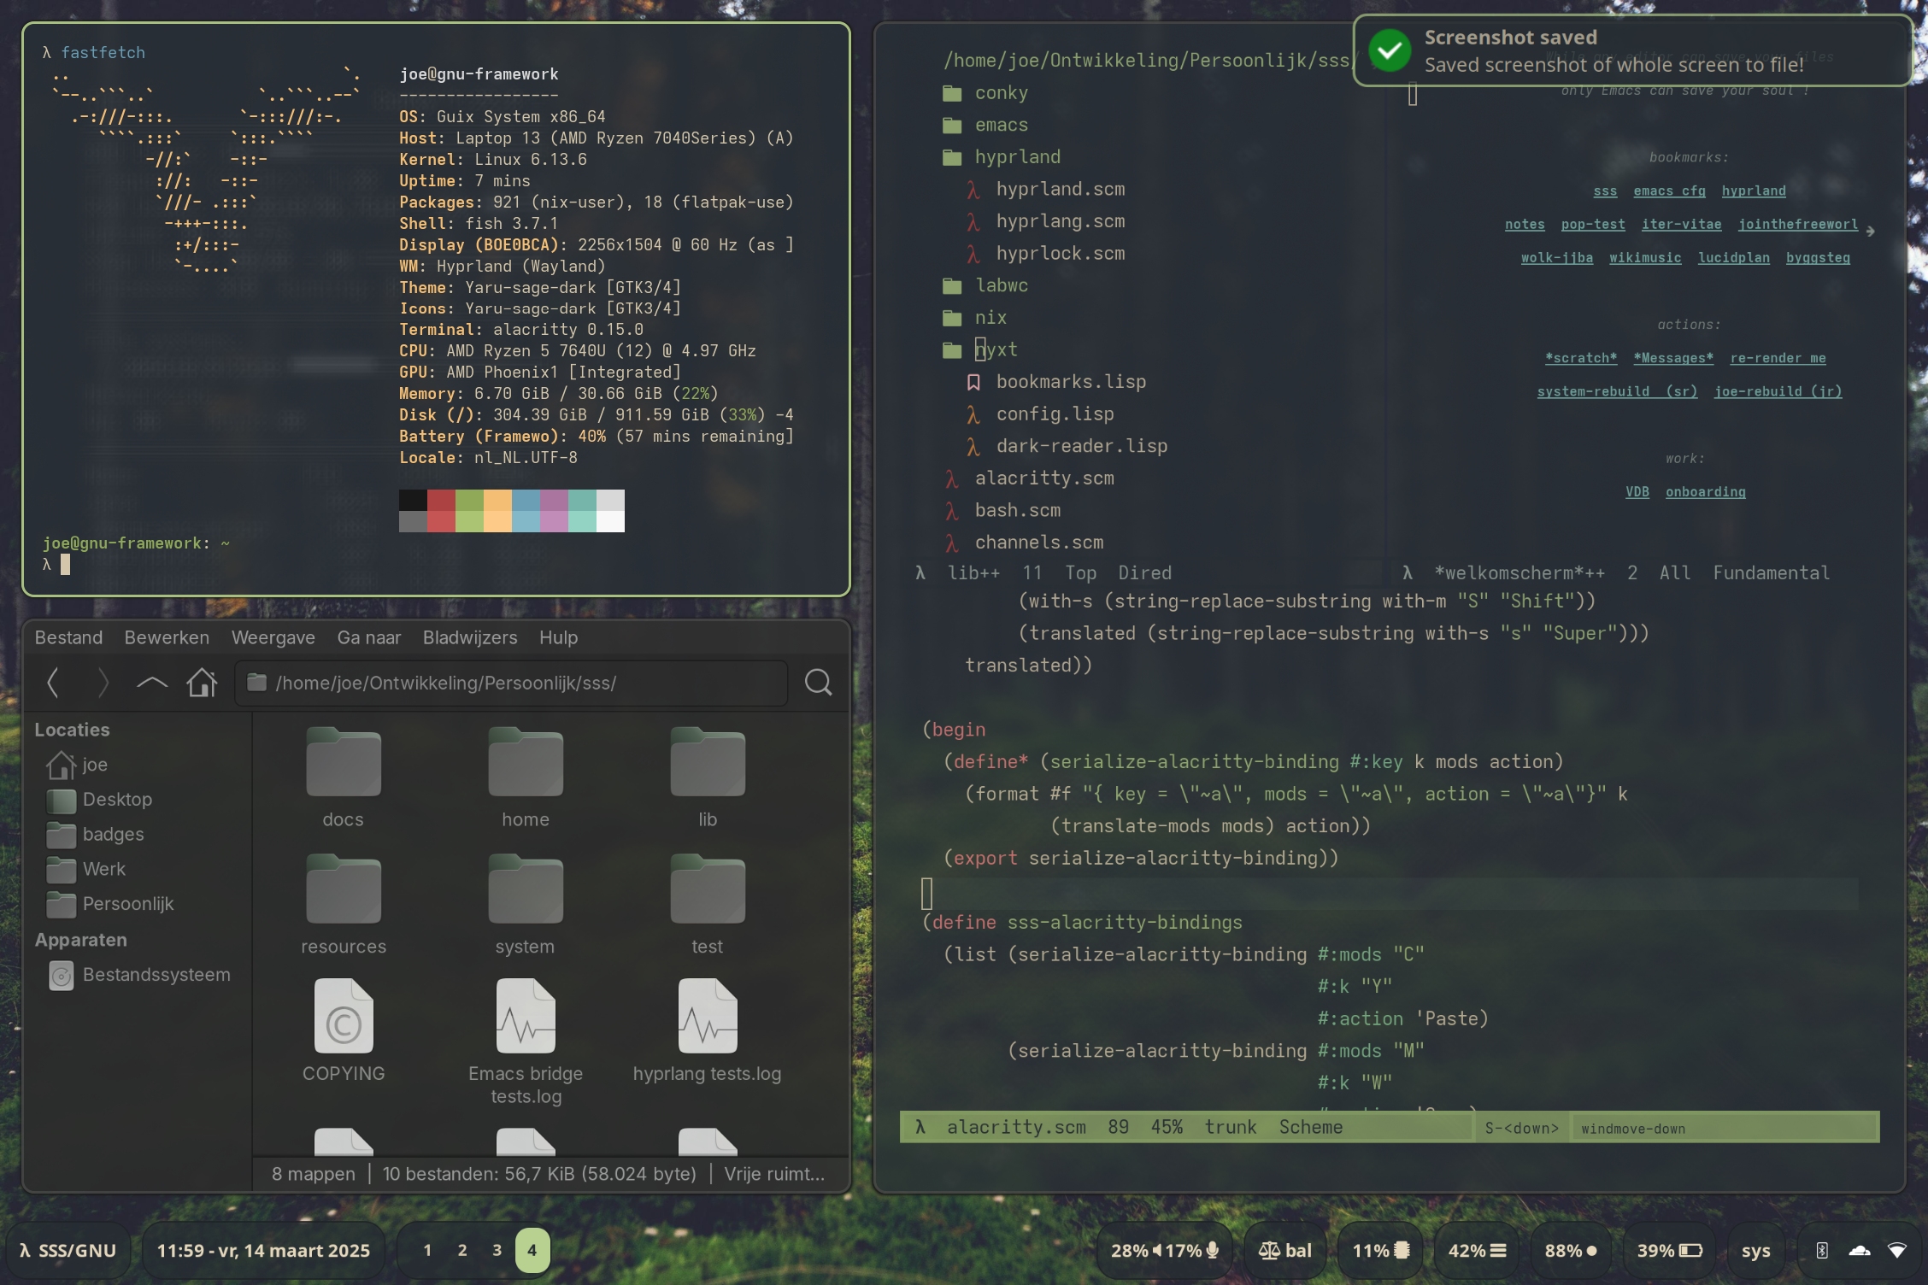Image resolution: width=1928 pixels, height=1285 pixels.
Task: Click the microphone level 17% indicator
Action: coord(1192,1251)
